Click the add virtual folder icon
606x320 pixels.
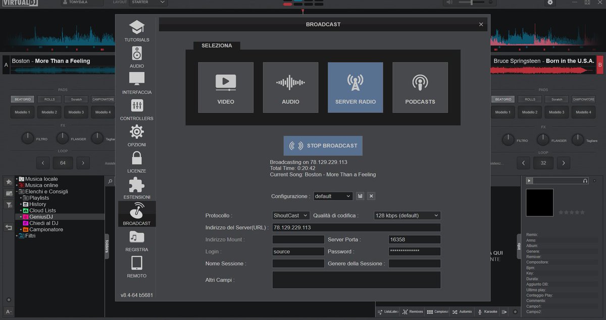(9, 193)
